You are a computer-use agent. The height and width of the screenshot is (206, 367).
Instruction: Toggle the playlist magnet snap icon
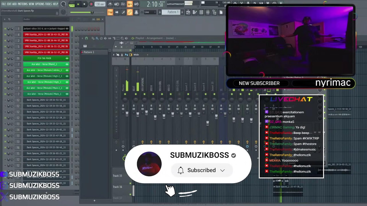(x=87, y=38)
